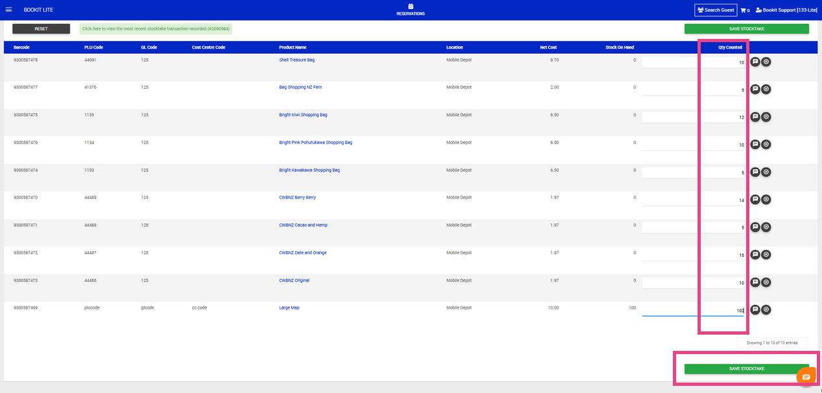
Task: Add comment for Bright Kawakawa Shopping Bag
Action: (755, 172)
